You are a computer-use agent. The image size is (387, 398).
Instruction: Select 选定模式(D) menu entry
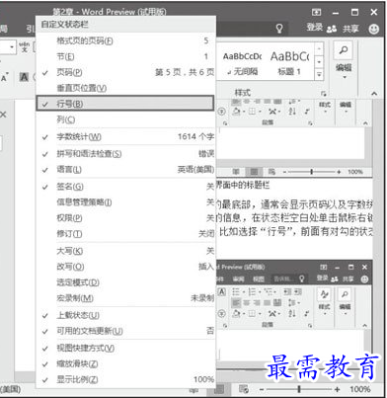[x=125, y=282]
